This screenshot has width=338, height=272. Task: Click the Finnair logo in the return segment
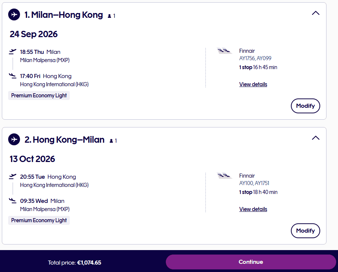[x=224, y=176]
